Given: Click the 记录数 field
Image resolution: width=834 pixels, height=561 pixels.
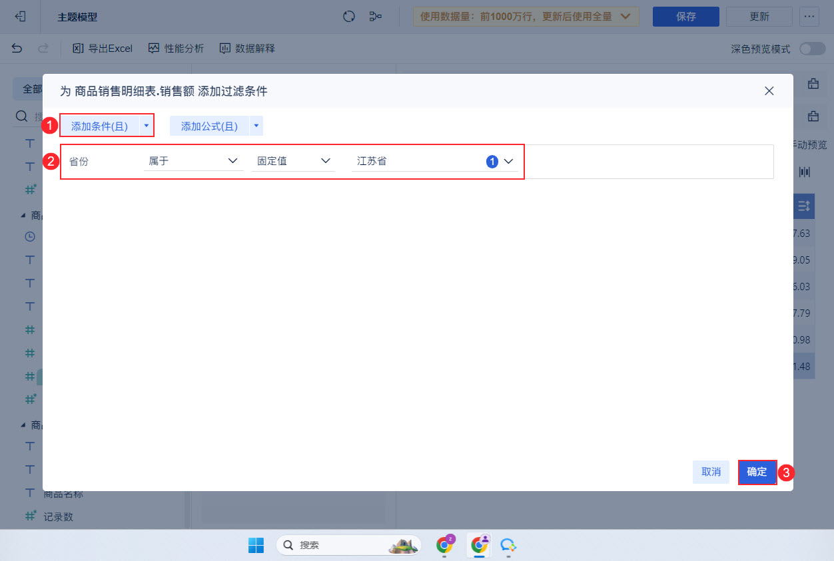Looking at the screenshot, I should (x=59, y=516).
